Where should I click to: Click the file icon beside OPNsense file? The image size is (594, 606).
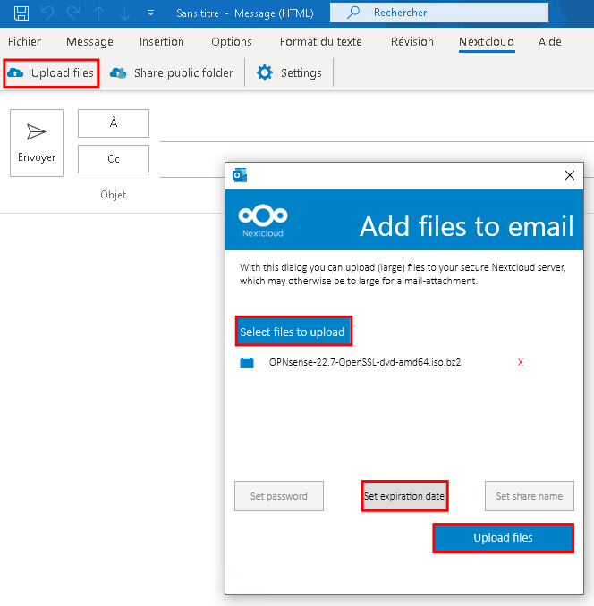(x=247, y=363)
